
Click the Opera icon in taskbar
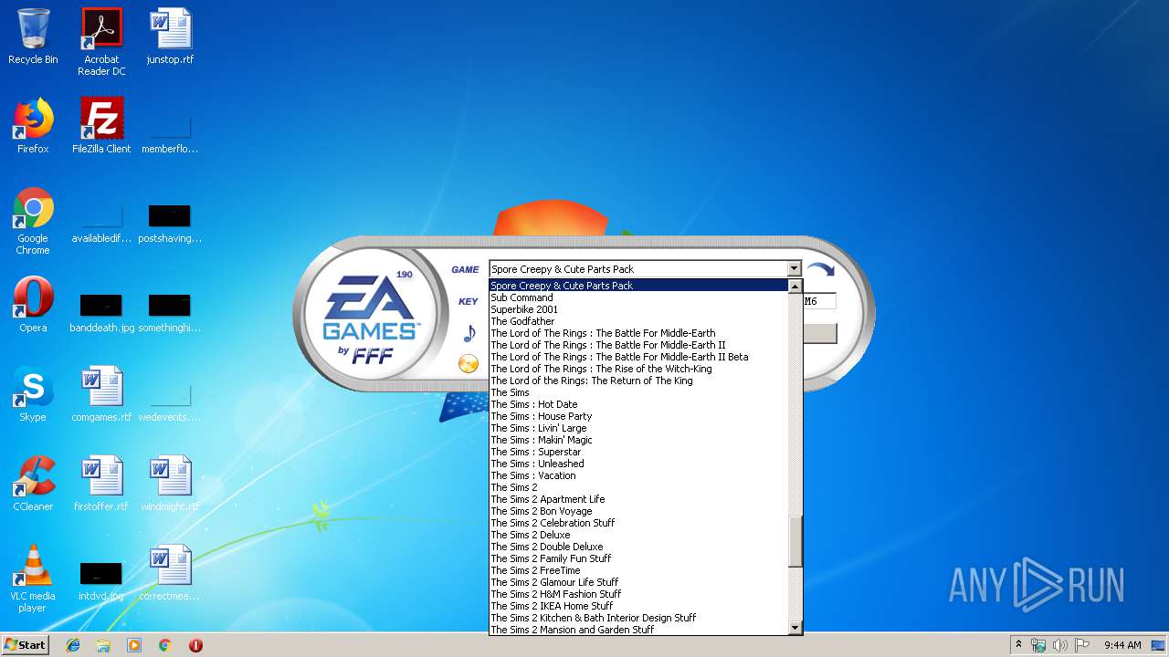tap(195, 645)
